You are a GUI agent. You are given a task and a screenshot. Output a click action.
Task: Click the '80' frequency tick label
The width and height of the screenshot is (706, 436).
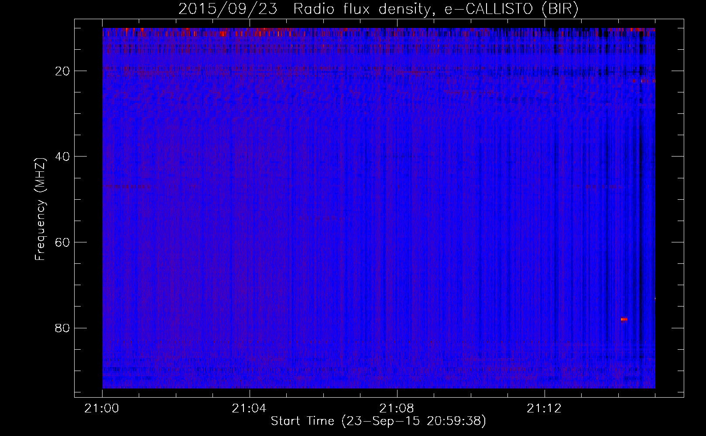[63, 328]
